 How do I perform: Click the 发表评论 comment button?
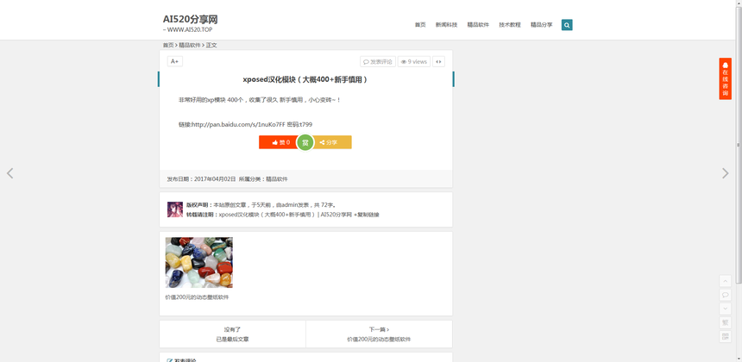tap(378, 62)
